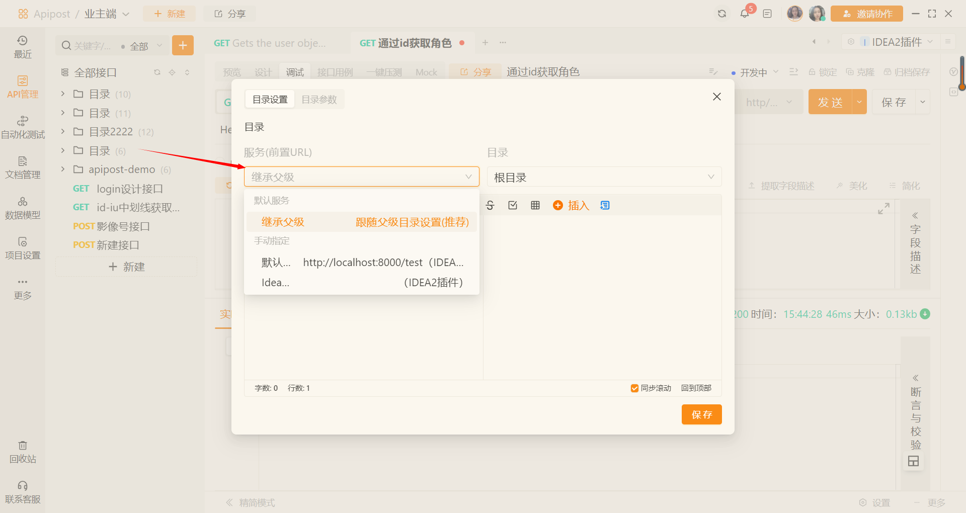Open 联系客服 support
Image resolution: width=966 pixels, height=513 pixels.
(x=23, y=492)
